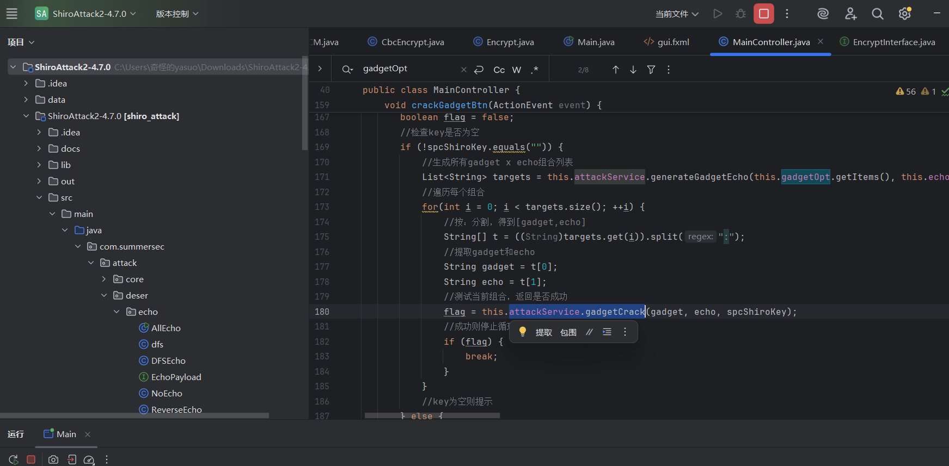Switch to the Encrypt.java tab
This screenshot has height=466, width=949.
[x=510, y=42]
